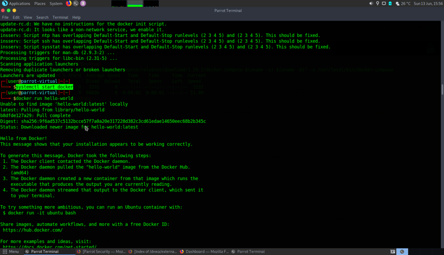Viewport: 444px width, 255px height.
Task: Open the File menu
Action: coord(5,17)
